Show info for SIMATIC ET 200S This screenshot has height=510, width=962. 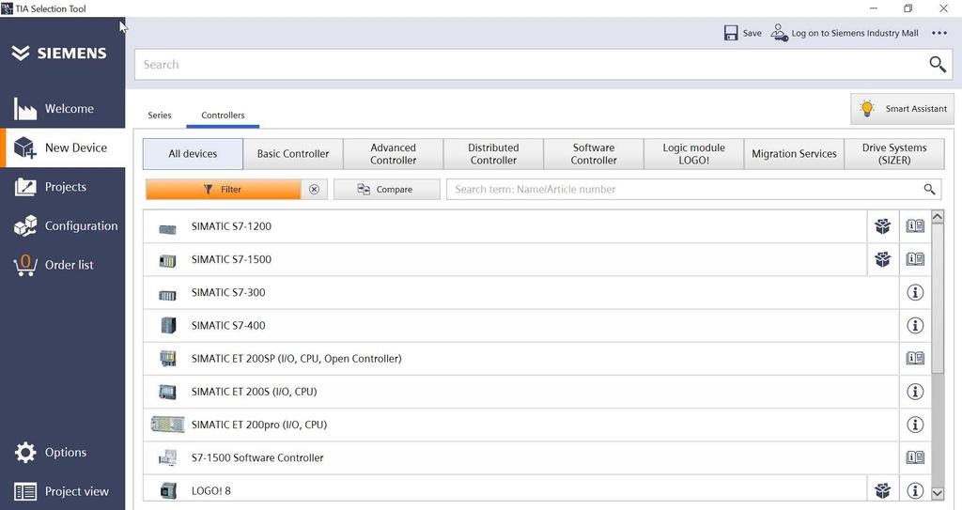(x=915, y=392)
